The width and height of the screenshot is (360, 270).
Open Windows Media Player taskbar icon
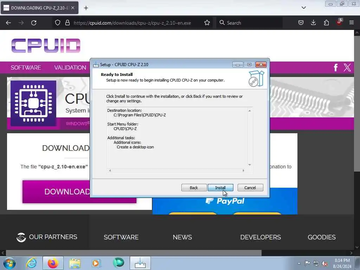point(96,263)
